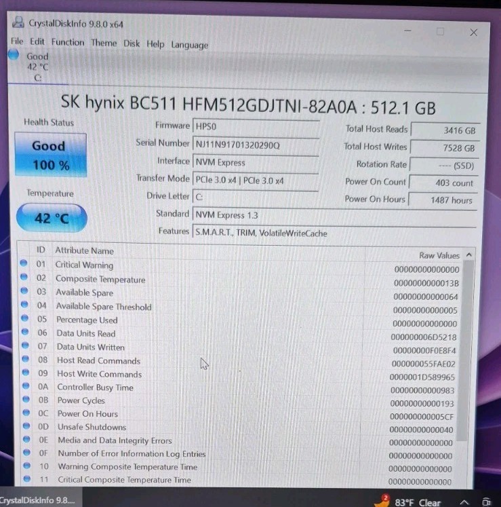Screen dimensions: 501x507
Task: Click status dot for Error Information Log Entries row
Action: tap(27, 452)
